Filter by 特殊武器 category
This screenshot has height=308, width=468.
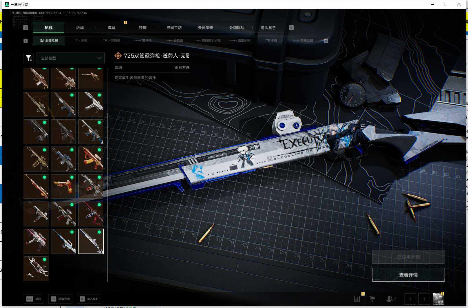click(303, 41)
